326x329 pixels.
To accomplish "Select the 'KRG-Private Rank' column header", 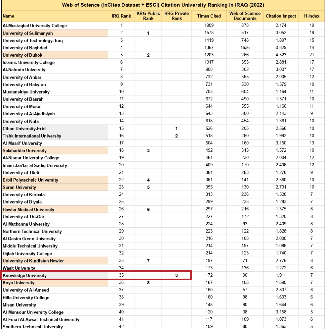I will tap(177, 16).
